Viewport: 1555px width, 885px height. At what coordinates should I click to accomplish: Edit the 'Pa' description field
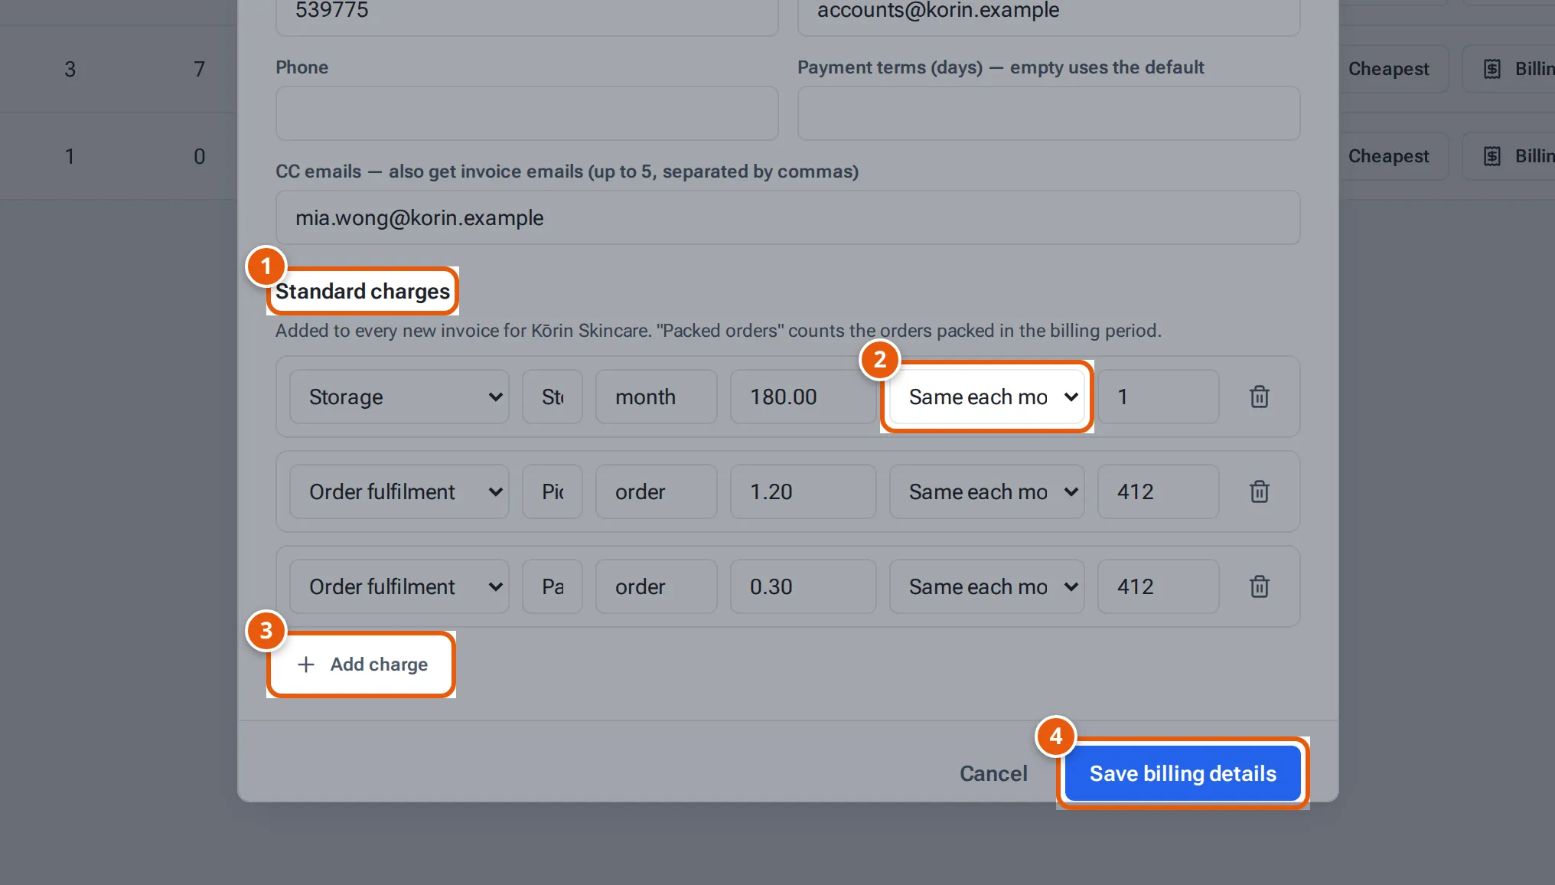point(553,586)
